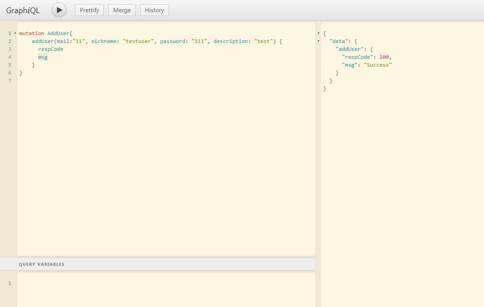Click the Prettify button
Screen dimensions: 484x307
coord(89,10)
